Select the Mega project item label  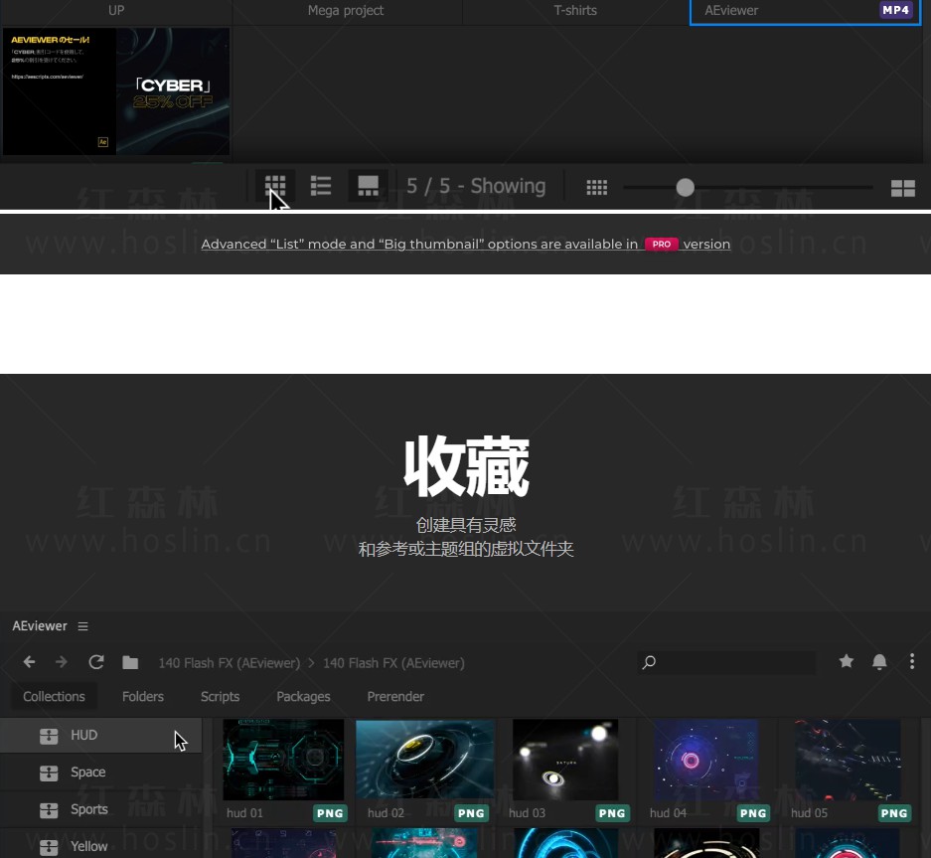pos(346,11)
